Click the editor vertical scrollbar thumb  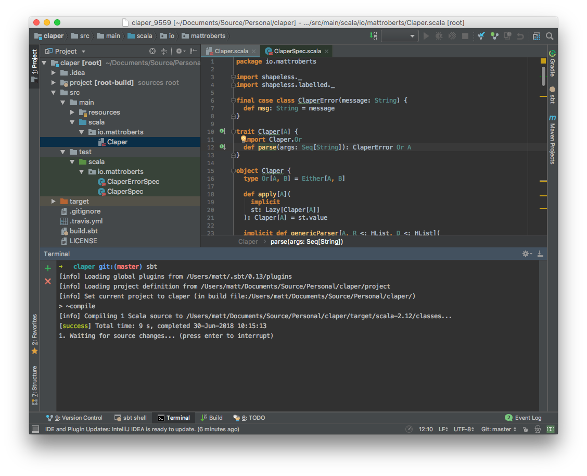tap(543, 76)
